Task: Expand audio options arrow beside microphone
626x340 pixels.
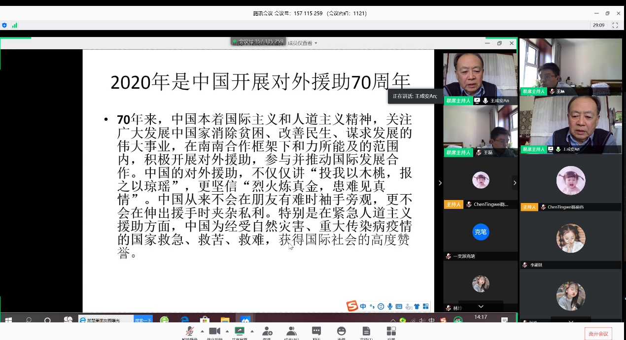Action: tap(202, 331)
